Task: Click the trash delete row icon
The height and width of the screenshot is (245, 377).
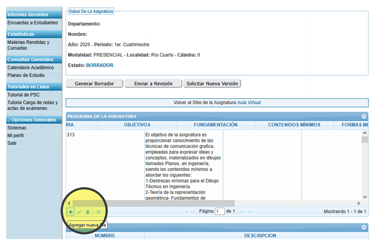Action: pos(88,212)
